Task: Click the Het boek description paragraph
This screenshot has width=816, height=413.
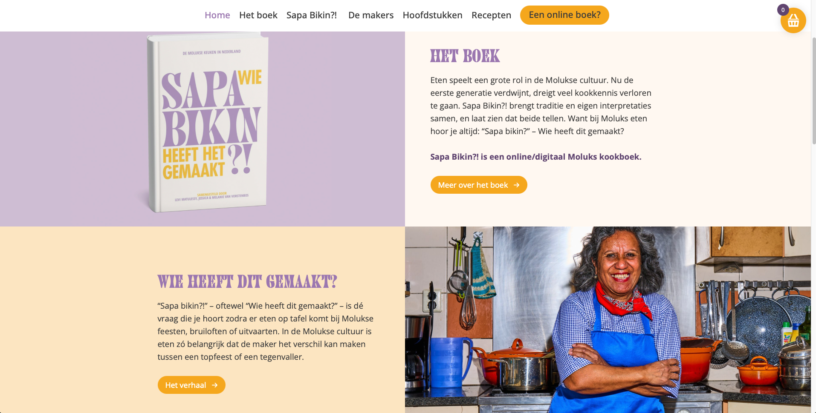Action: 541,106
